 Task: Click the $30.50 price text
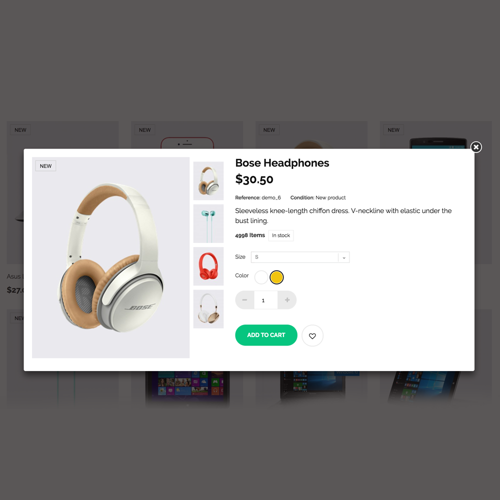[254, 179]
